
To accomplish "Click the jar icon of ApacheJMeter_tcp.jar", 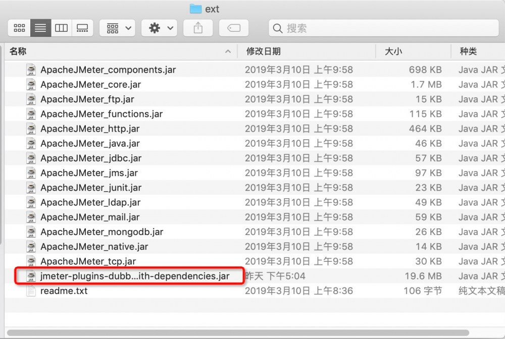I will (x=31, y=261).
